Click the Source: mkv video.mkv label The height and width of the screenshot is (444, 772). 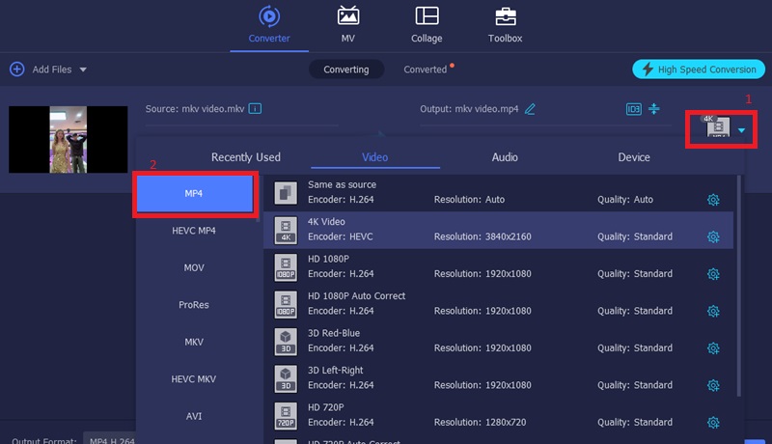point(195,109)
